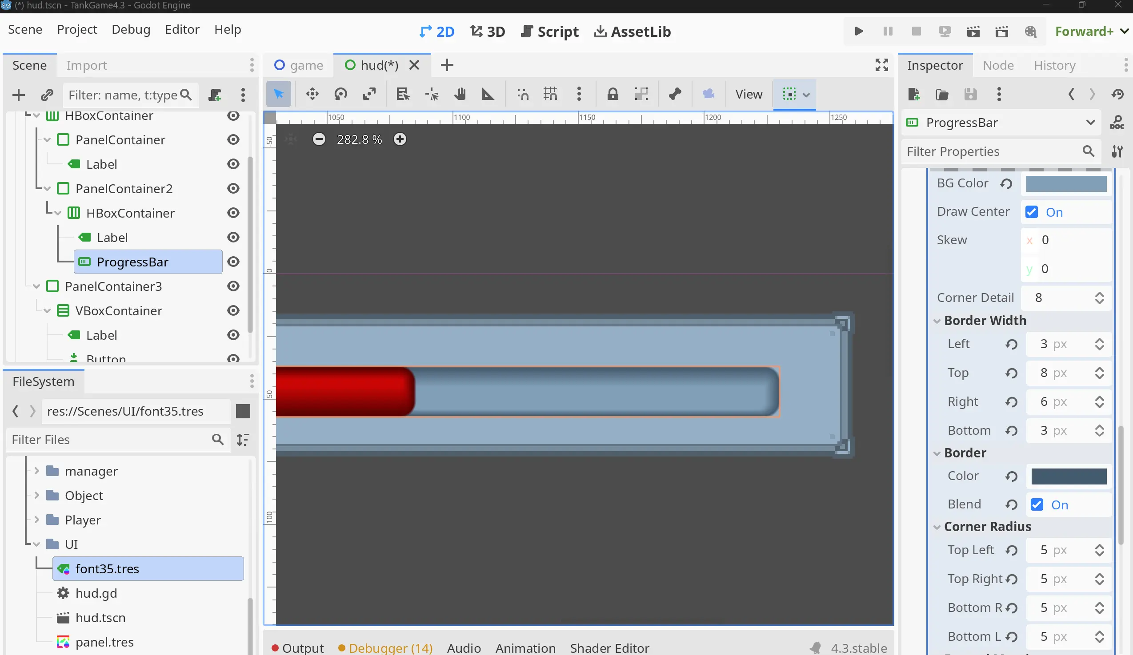Collapse the Border Width section
The image size is (1133, 655).
coord(937,321)
